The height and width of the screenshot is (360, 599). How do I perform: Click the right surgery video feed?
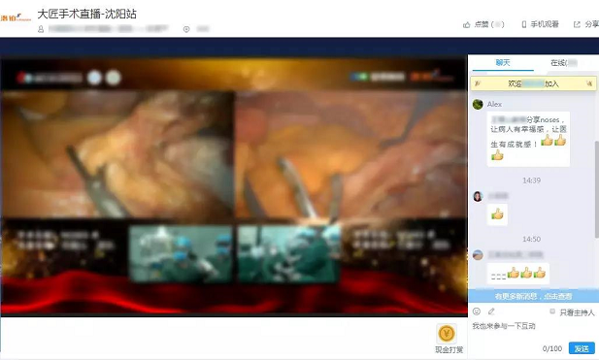[x=350, y=154]
